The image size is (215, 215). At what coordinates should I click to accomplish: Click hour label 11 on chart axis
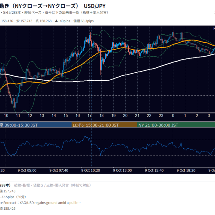tap(18, 116)
